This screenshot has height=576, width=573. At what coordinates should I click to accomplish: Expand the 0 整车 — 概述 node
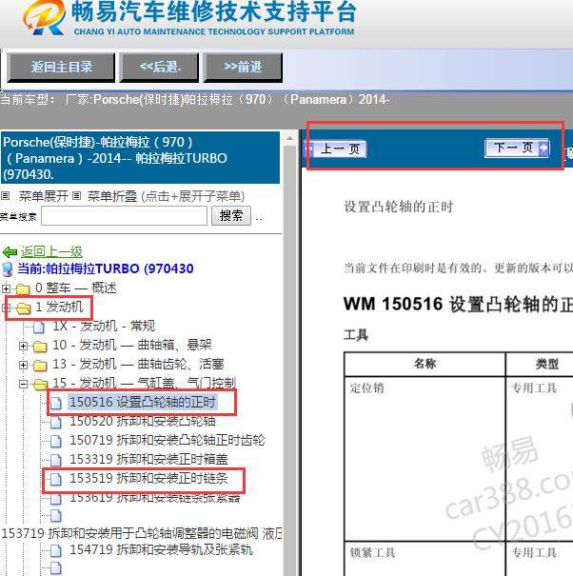pyautogui.click(x=6, y=288)
